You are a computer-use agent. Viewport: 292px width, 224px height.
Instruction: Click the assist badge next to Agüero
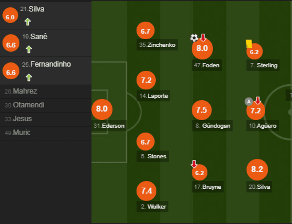(249, 102)
